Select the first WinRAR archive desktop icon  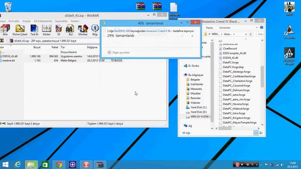pyautogui.click(x=141, y=6)
